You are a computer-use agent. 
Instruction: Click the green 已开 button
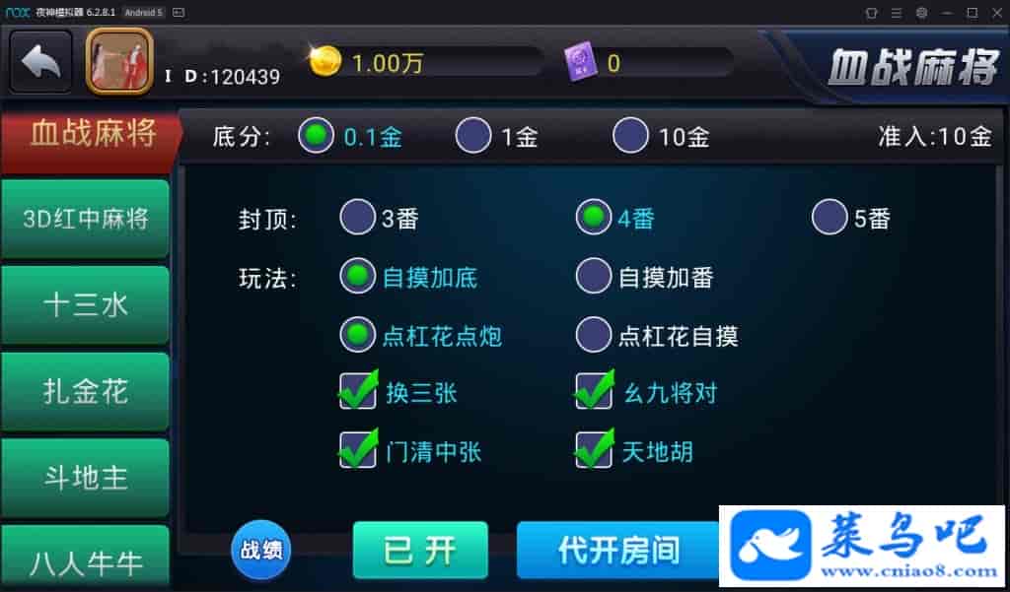click(420, 551)
